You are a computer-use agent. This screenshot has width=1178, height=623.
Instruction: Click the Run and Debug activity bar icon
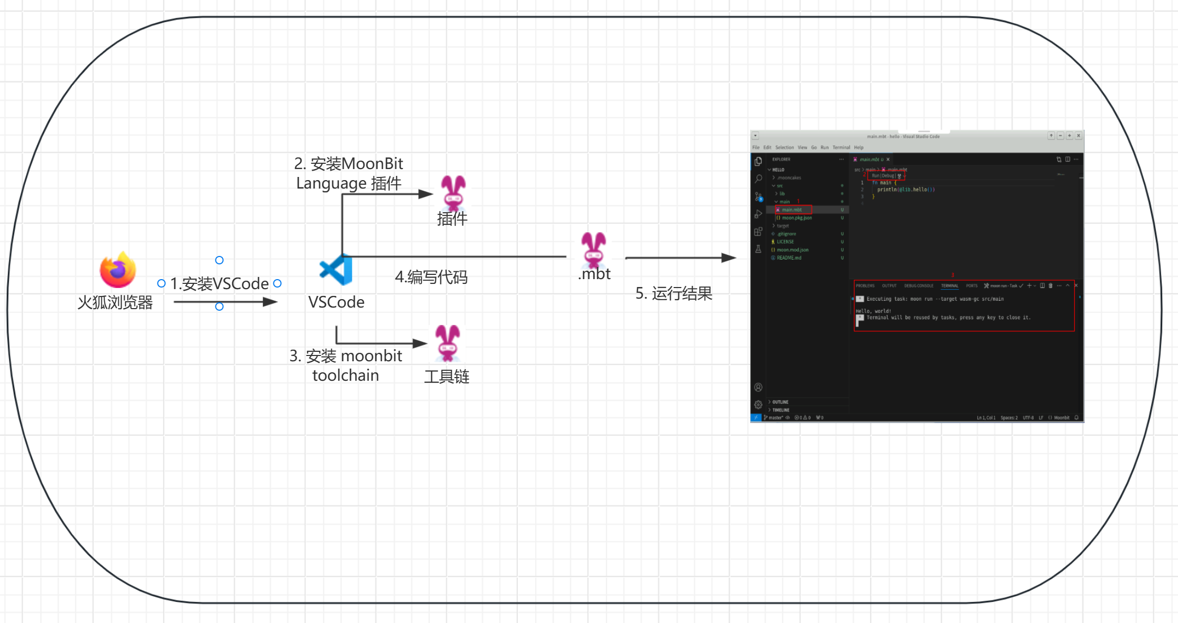point(758,214)
